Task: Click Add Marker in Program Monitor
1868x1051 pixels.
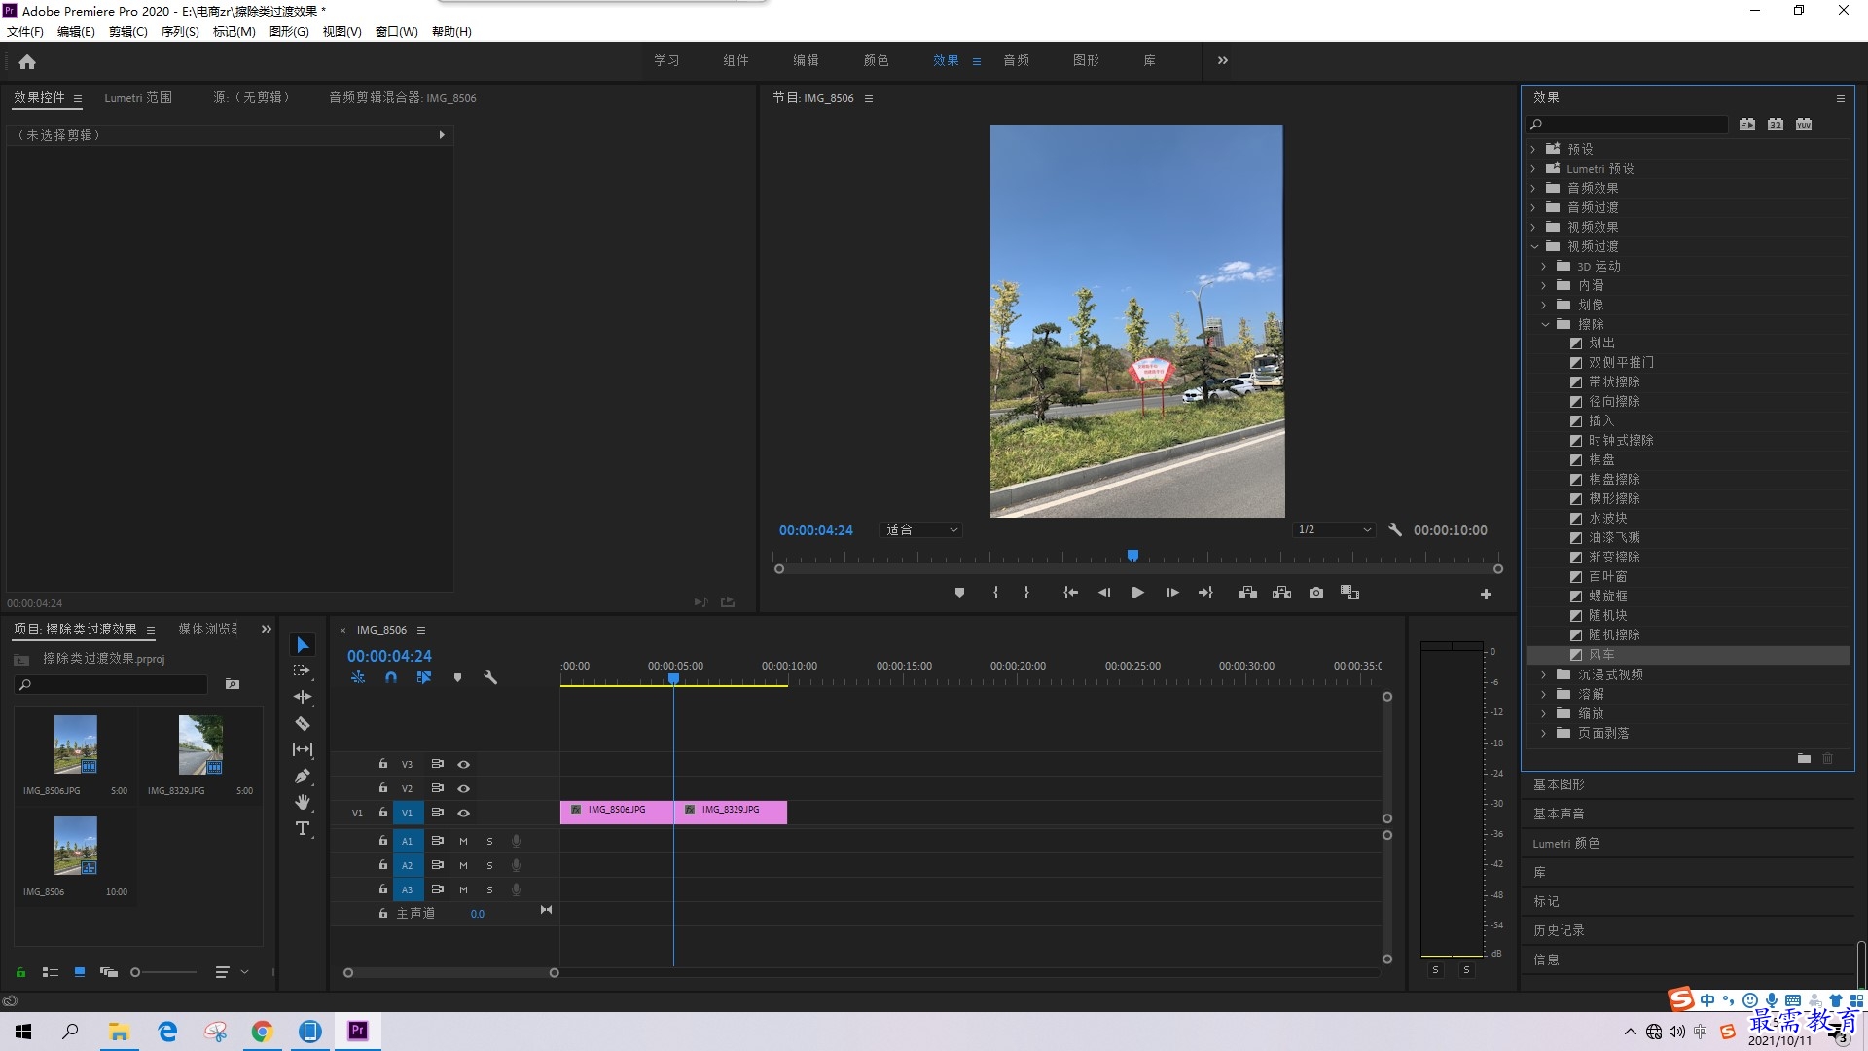Action: click(959, 593)
